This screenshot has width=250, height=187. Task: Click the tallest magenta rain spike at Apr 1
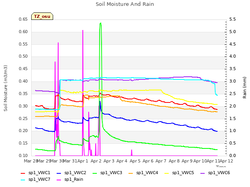83,30
